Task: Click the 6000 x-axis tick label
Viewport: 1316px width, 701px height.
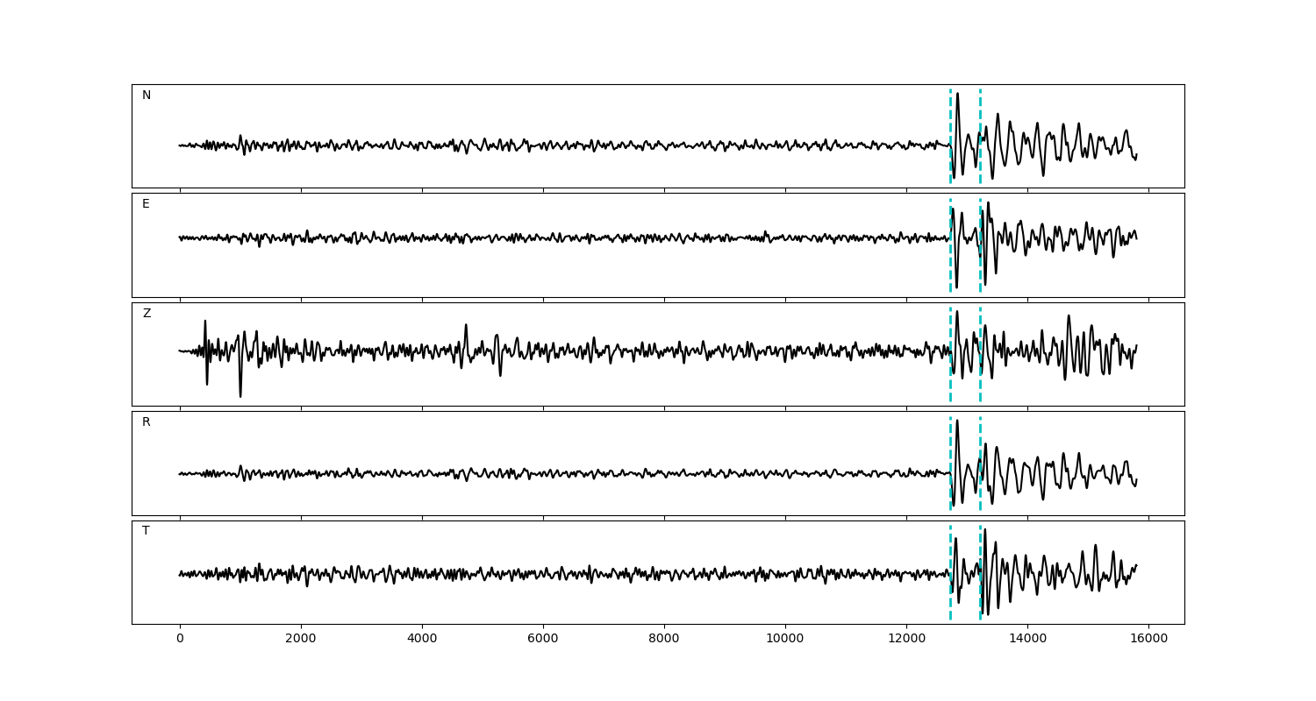Action: [x=543, y=639]
